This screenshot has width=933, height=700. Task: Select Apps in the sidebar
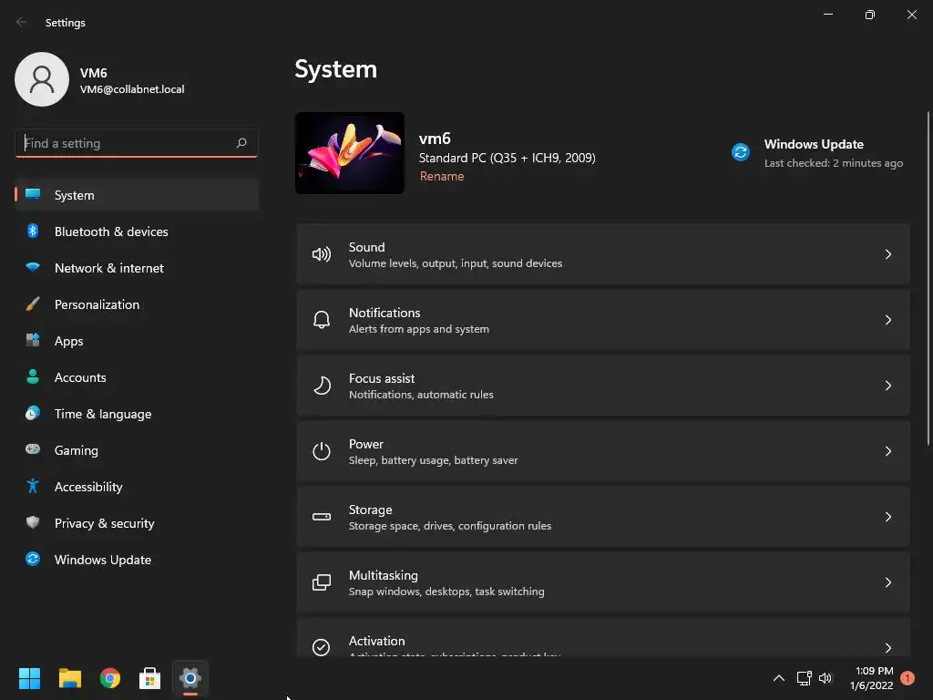[x=137, y=341]
